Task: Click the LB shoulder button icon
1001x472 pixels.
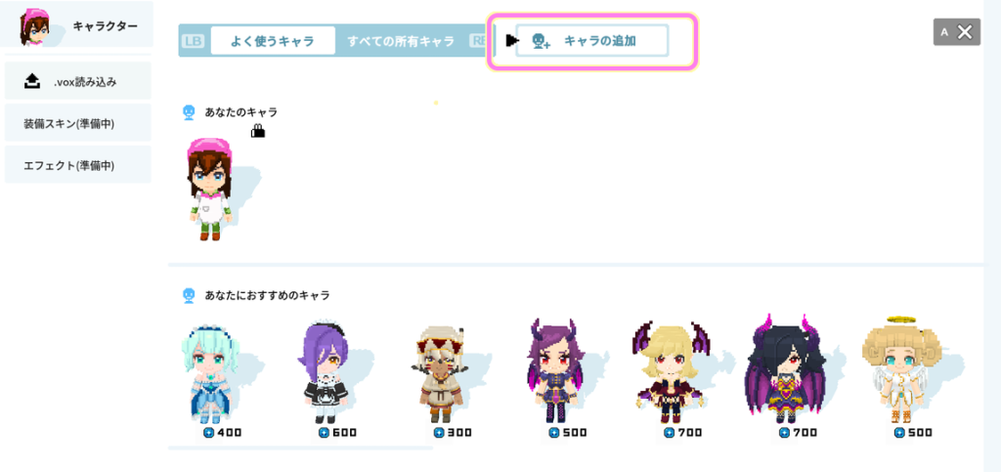Action: pos(193,41)
